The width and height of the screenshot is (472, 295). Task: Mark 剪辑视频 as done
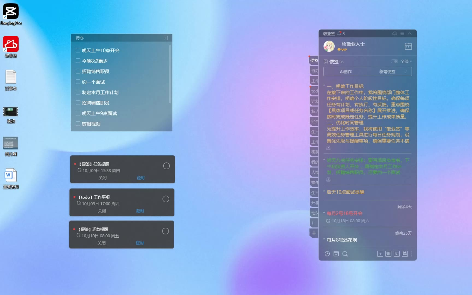[78, 124]
